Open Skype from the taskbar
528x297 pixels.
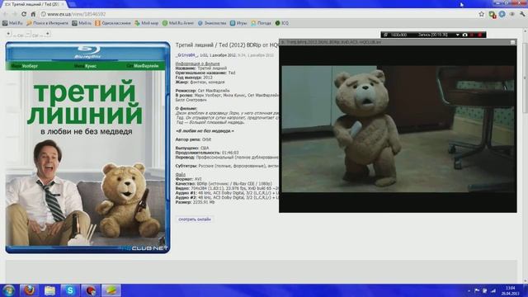(x=70, y=290)
